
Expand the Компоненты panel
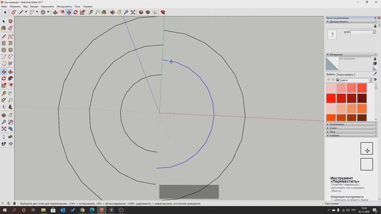[351, 124]
